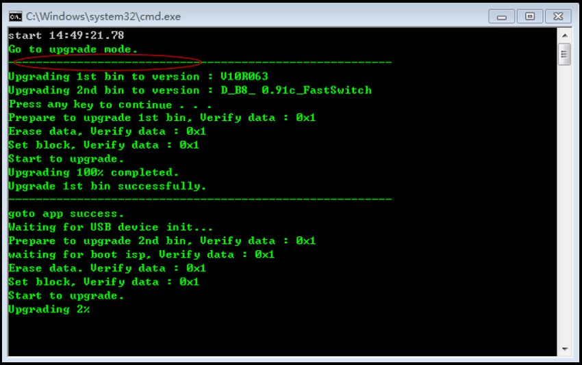Click 'Waiting for USB device init...' line
Image resolution: width=582 pixels, height=365 pixels.
[x=110, y=227]
